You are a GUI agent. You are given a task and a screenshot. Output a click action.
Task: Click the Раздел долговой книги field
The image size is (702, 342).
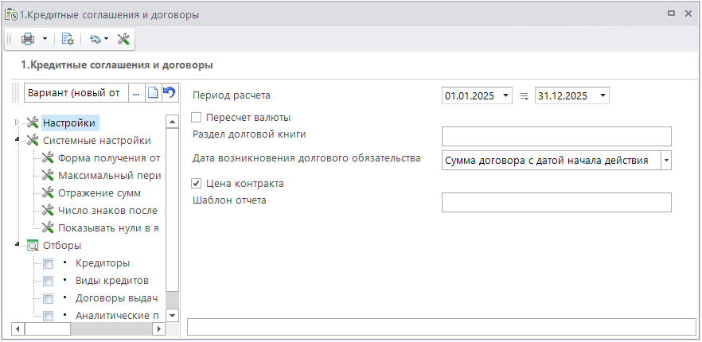556,137
